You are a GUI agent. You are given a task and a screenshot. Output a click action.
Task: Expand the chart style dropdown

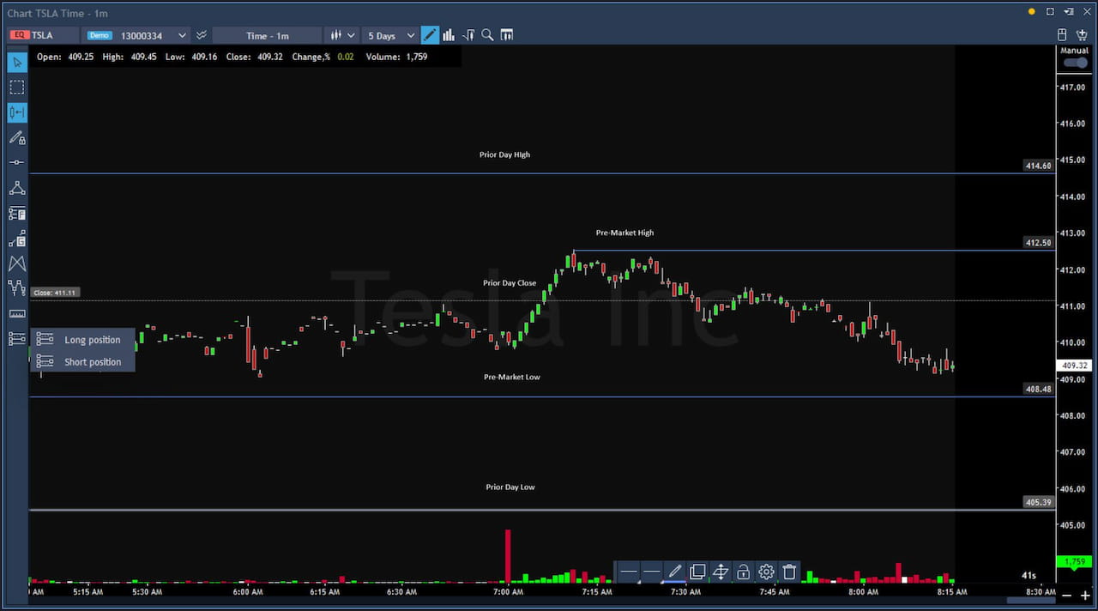[342, 35]
